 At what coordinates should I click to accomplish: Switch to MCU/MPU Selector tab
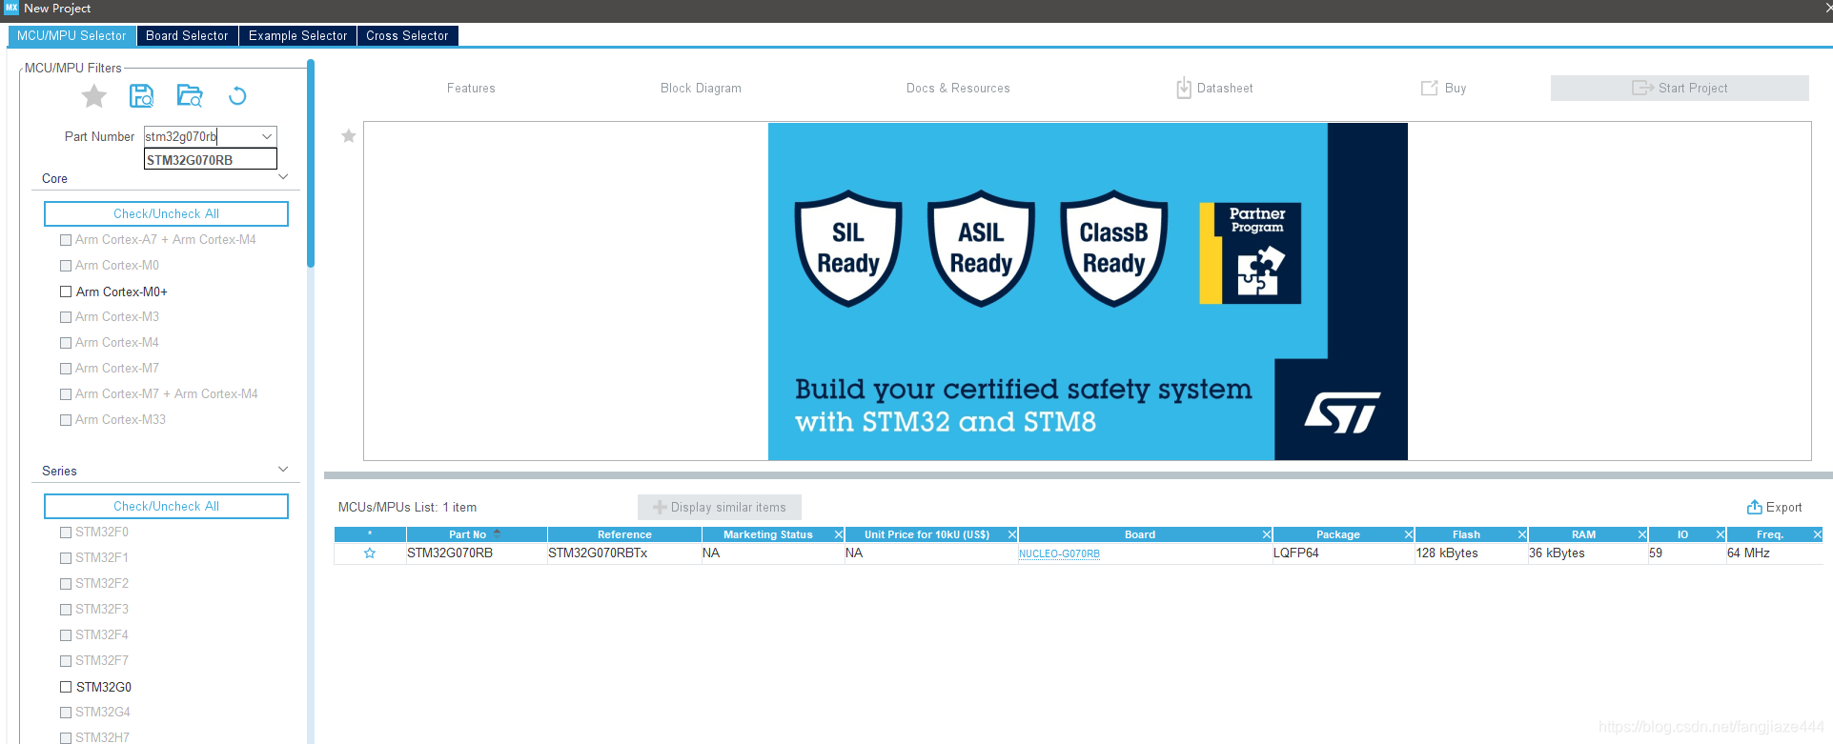pos(71,35)
